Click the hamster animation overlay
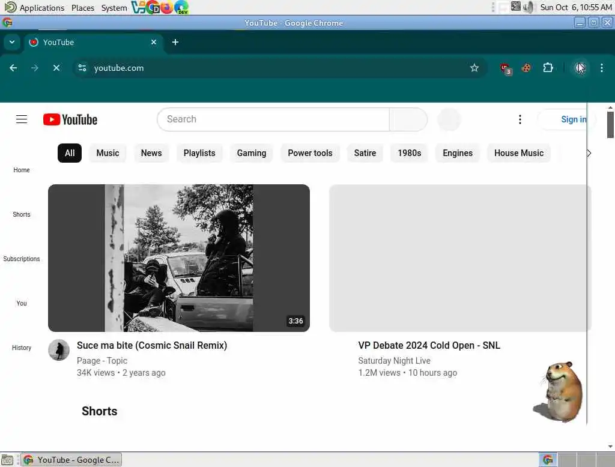This screenshot has width=615, height=467. coord(559,392)
